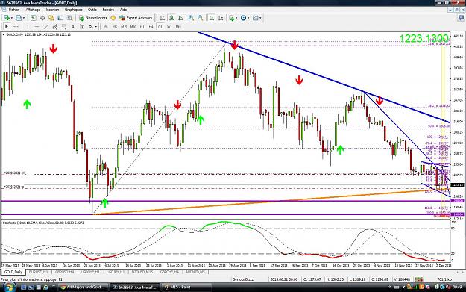This screenshot has width=466, height=292.
Task: Expand the new chart dropdown arrow
Action: 12,18
